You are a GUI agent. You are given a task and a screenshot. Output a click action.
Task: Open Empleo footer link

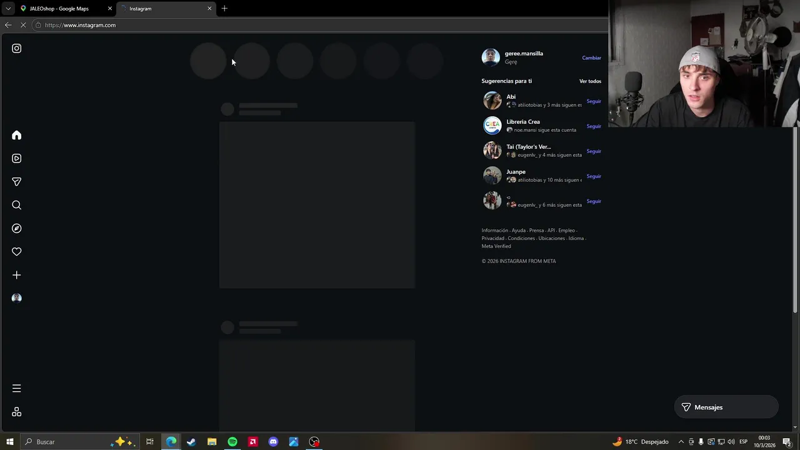click(567, 231)
